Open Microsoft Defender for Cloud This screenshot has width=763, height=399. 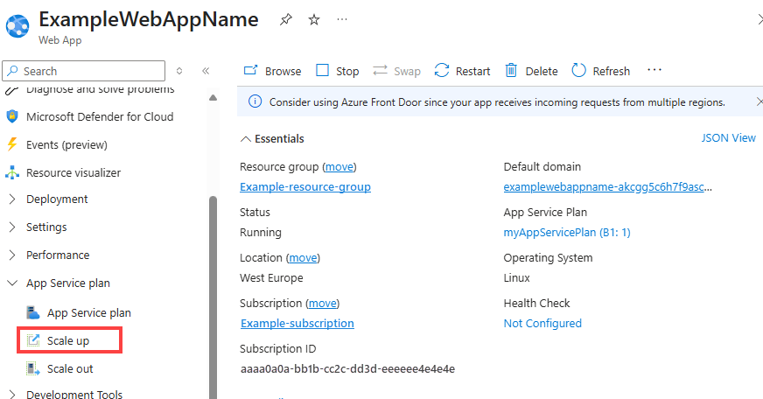click(99, 116)
